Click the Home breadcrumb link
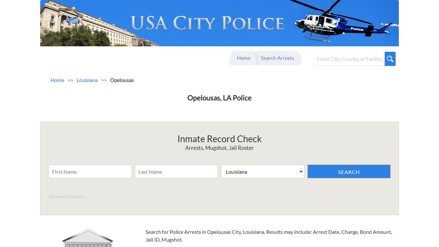The width and height of the screenshot is (439, 247). click(x=57, y=80)
